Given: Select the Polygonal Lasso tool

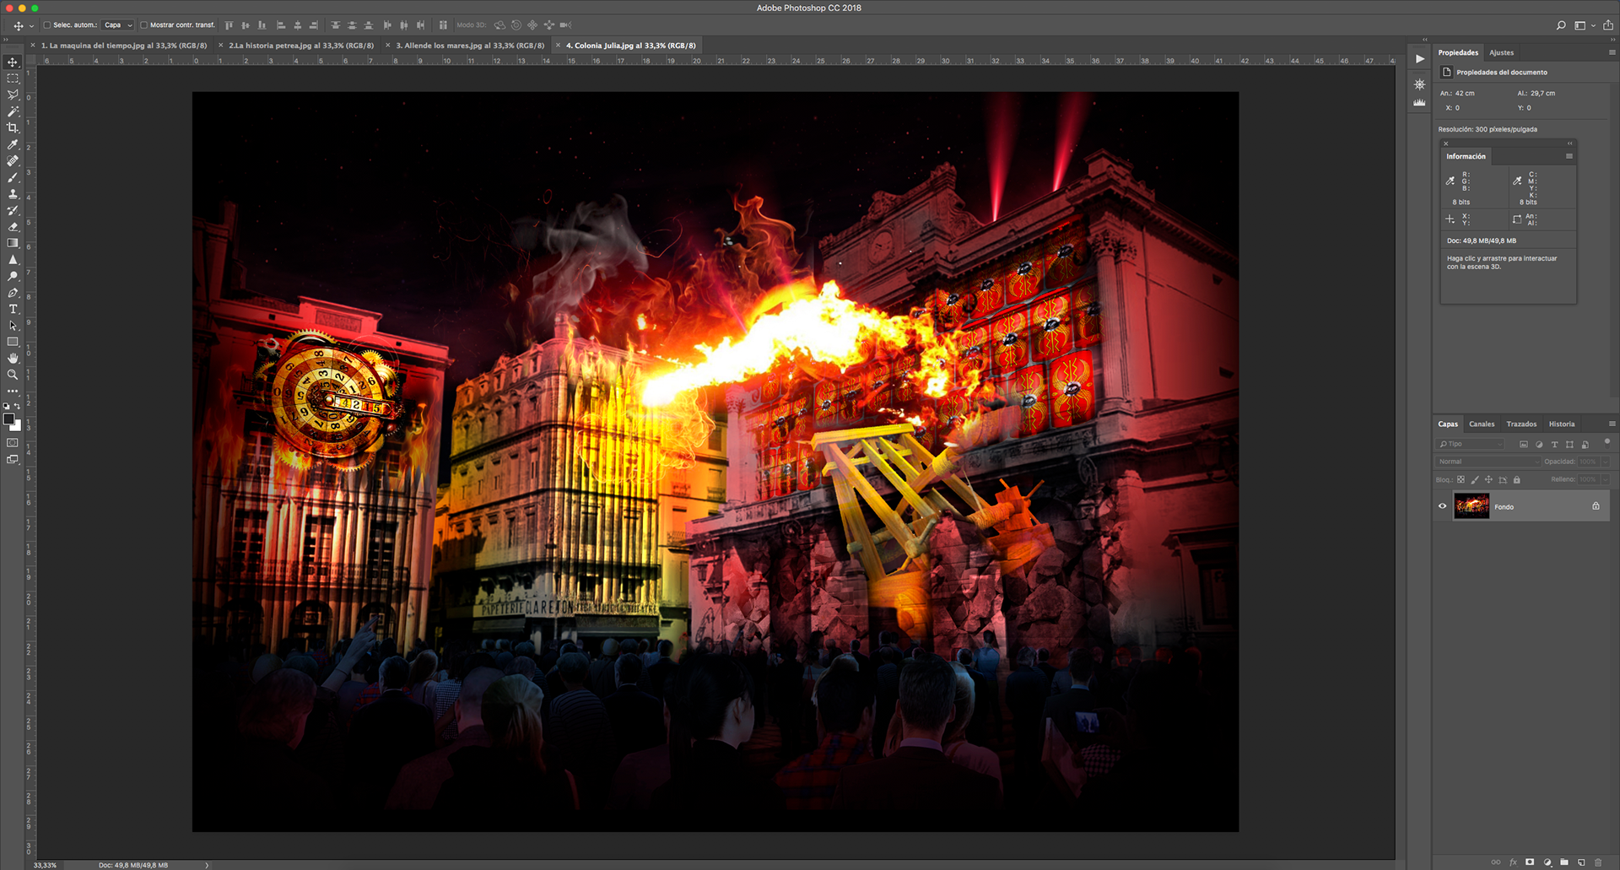Looking at the screenshot, I should [x=13, y=95].
